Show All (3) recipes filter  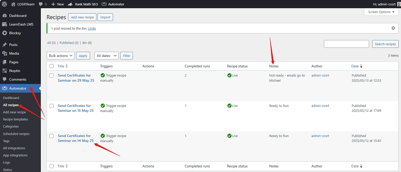pos(51,43)
